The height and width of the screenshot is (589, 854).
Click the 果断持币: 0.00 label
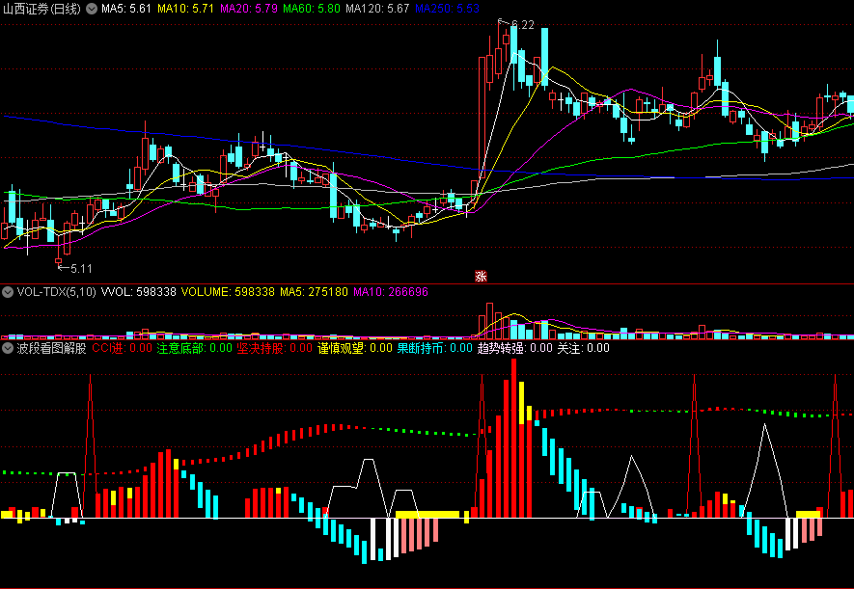point(434,348)
